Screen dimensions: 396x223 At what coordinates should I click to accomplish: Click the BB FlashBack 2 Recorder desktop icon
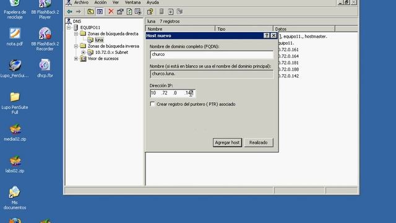[45, 33]
